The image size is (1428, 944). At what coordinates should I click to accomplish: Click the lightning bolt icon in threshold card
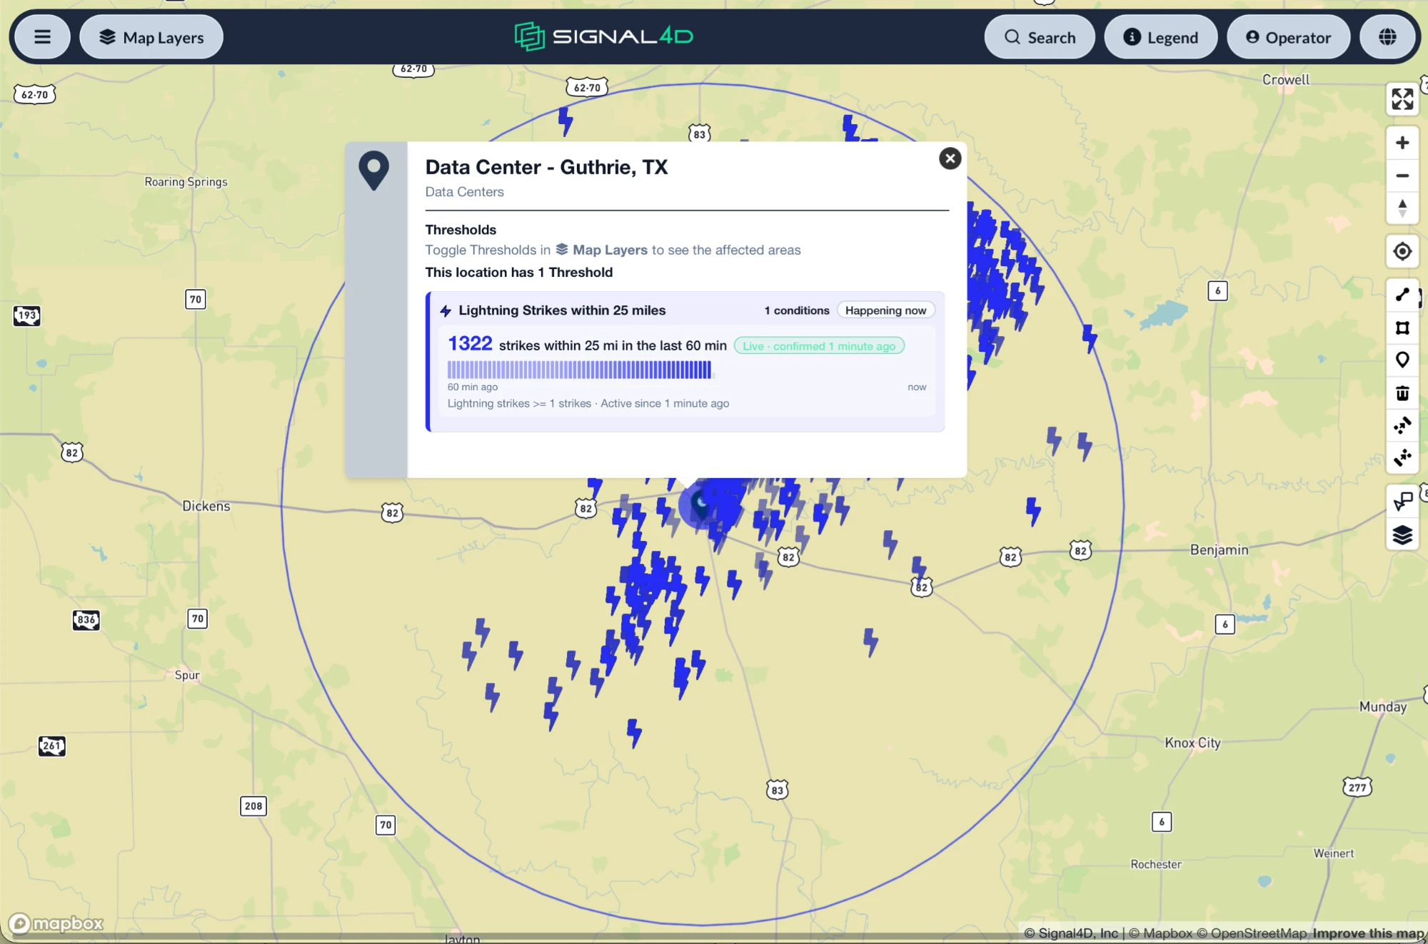point(446,311)
